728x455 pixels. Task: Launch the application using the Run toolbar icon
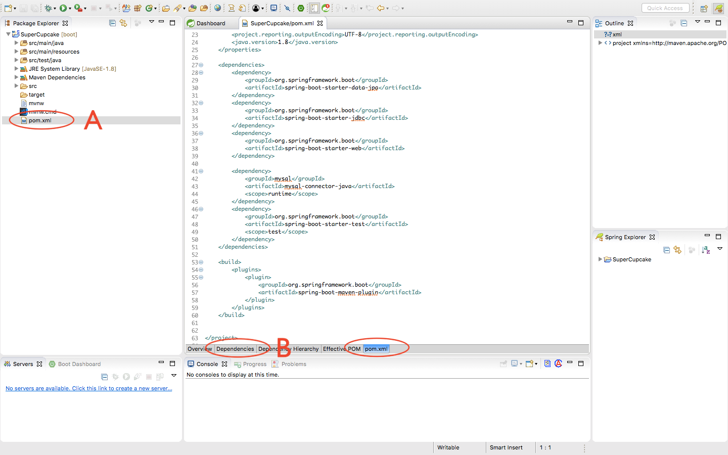coord(63,8)
